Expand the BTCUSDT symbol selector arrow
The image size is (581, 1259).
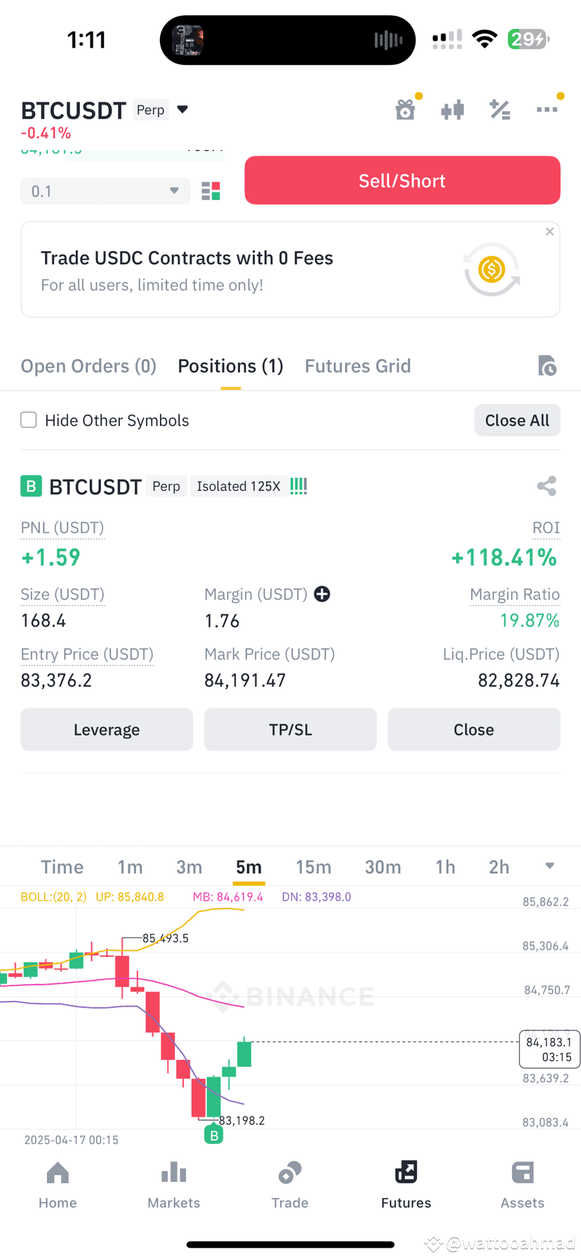[182, 109]
